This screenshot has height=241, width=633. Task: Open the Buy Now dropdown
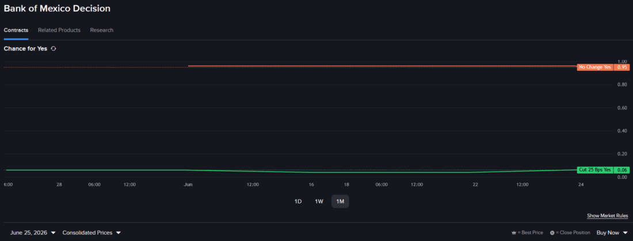pos(612,233)
